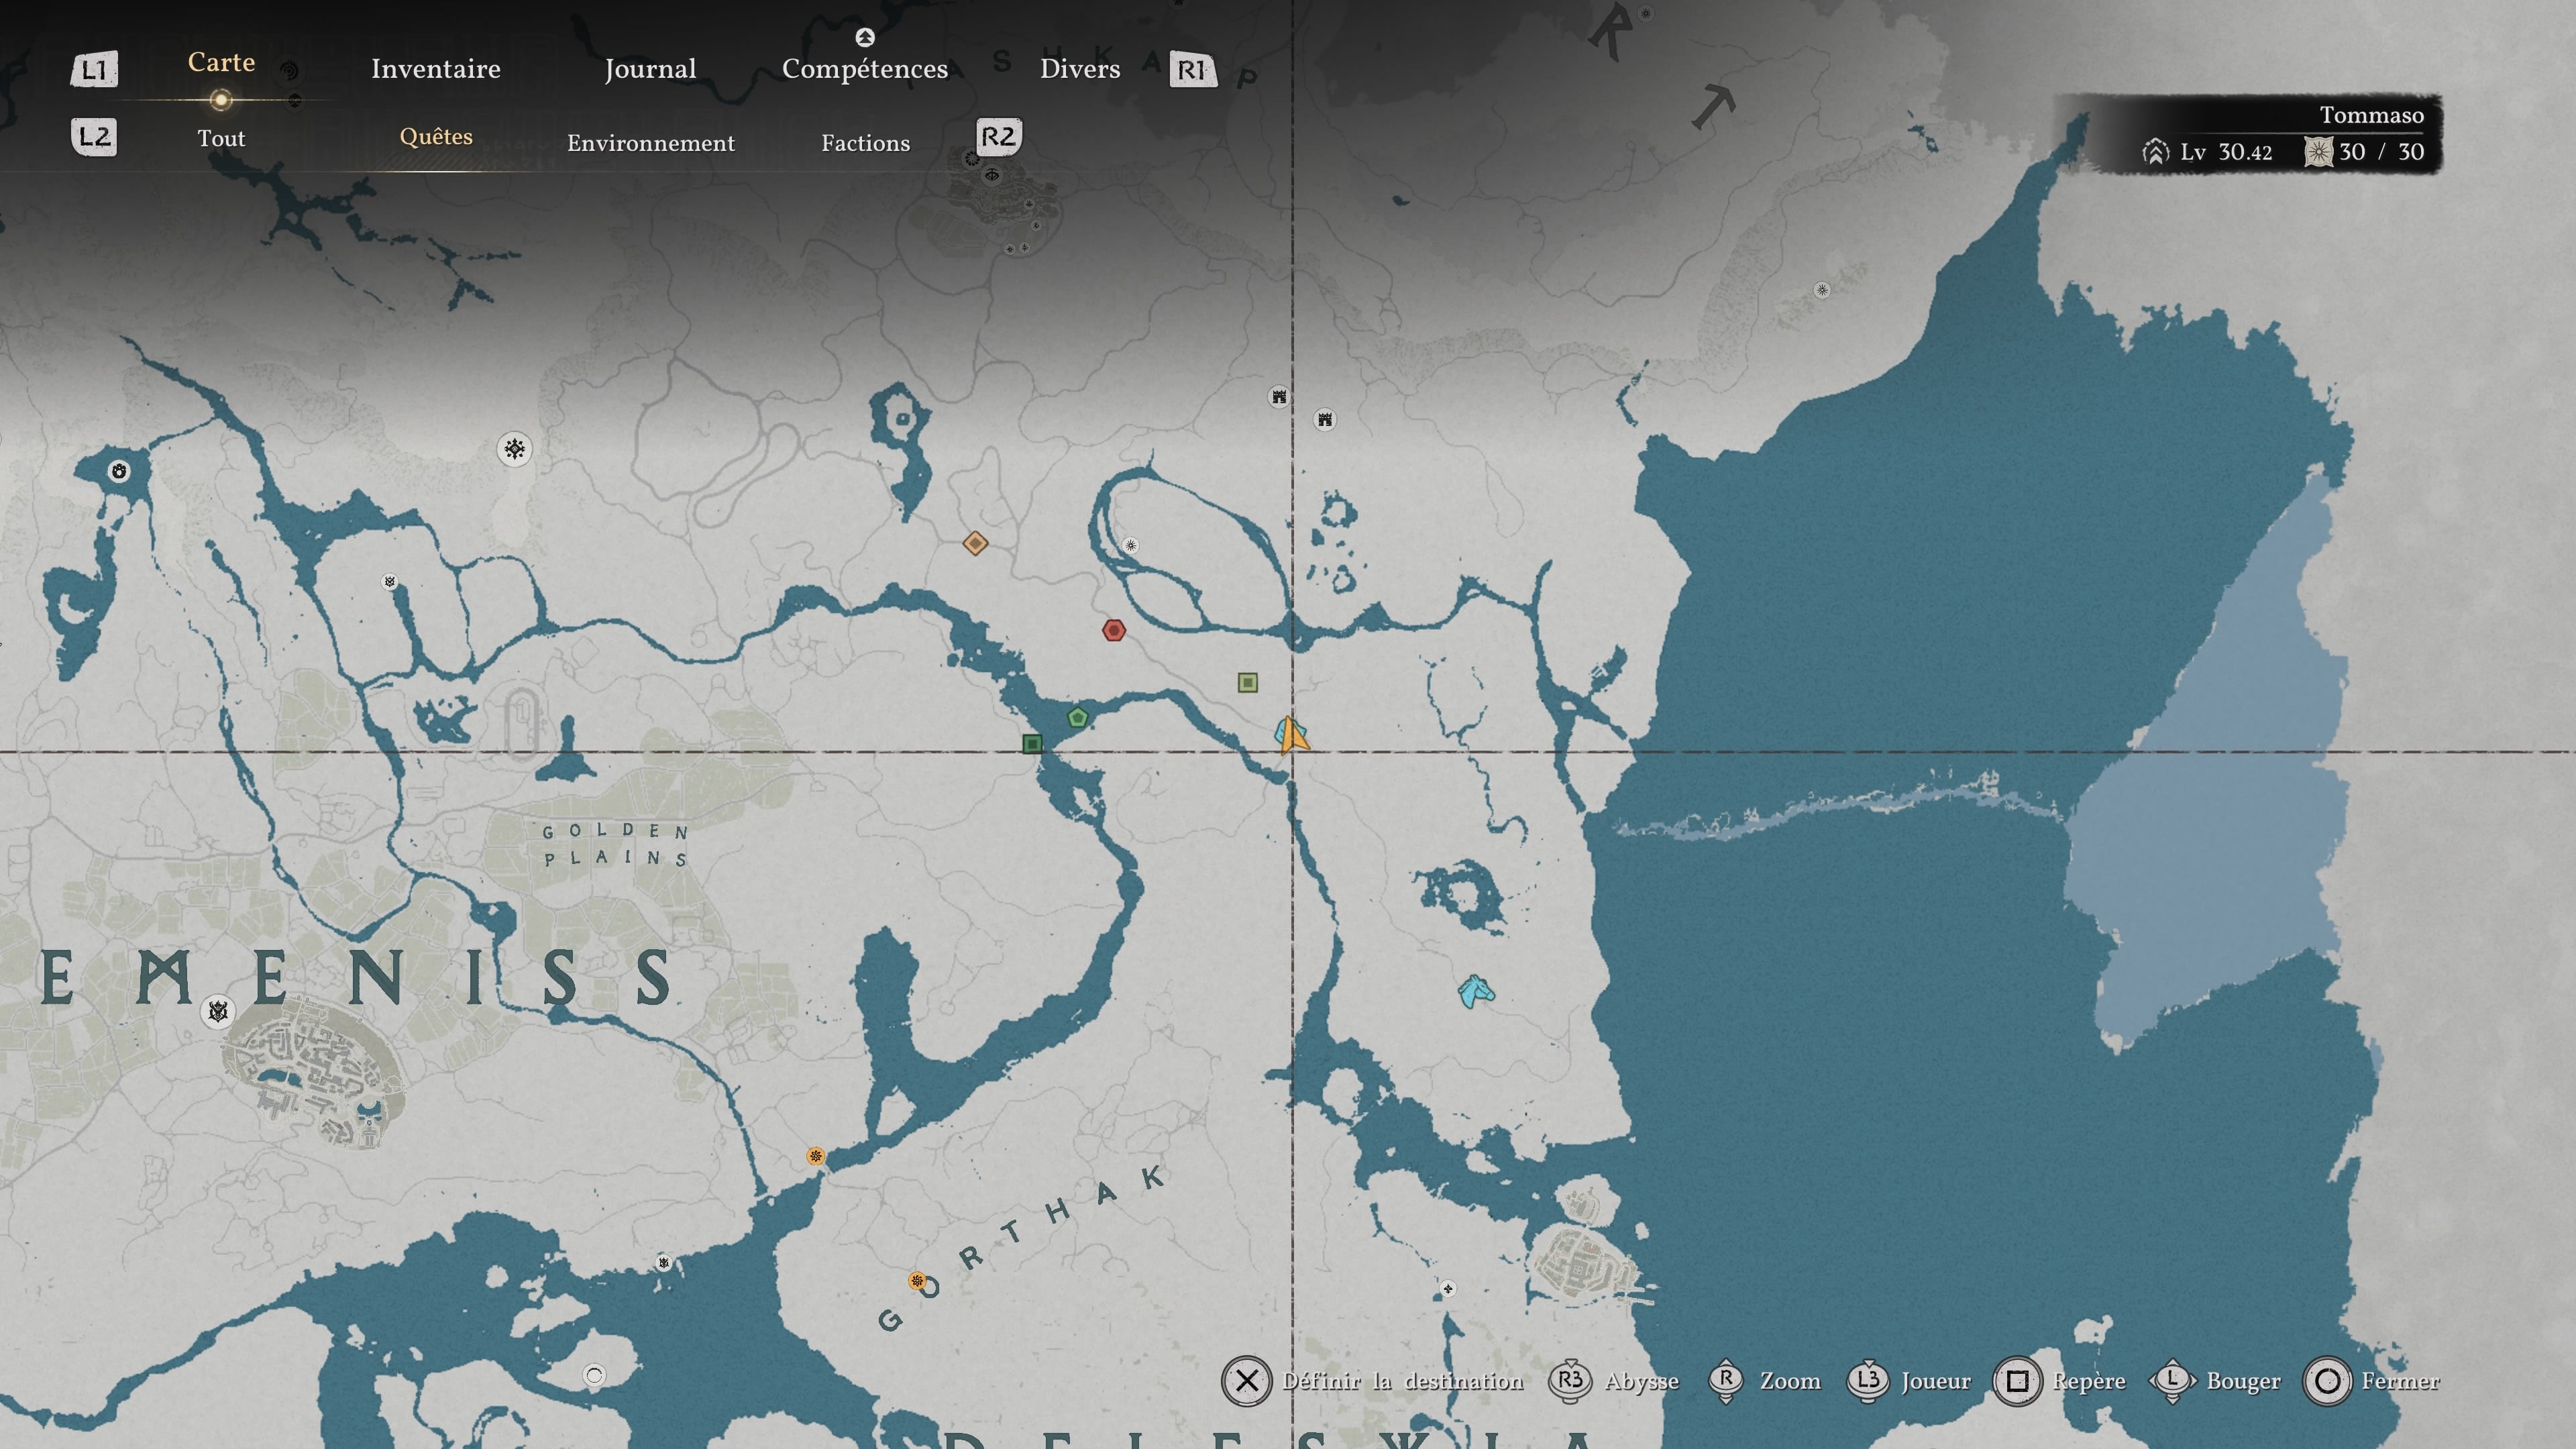The height and width of the screenshot is (1449, 2576).
Task: Show all markers with the Tout filter
Action: coord(221,138)
